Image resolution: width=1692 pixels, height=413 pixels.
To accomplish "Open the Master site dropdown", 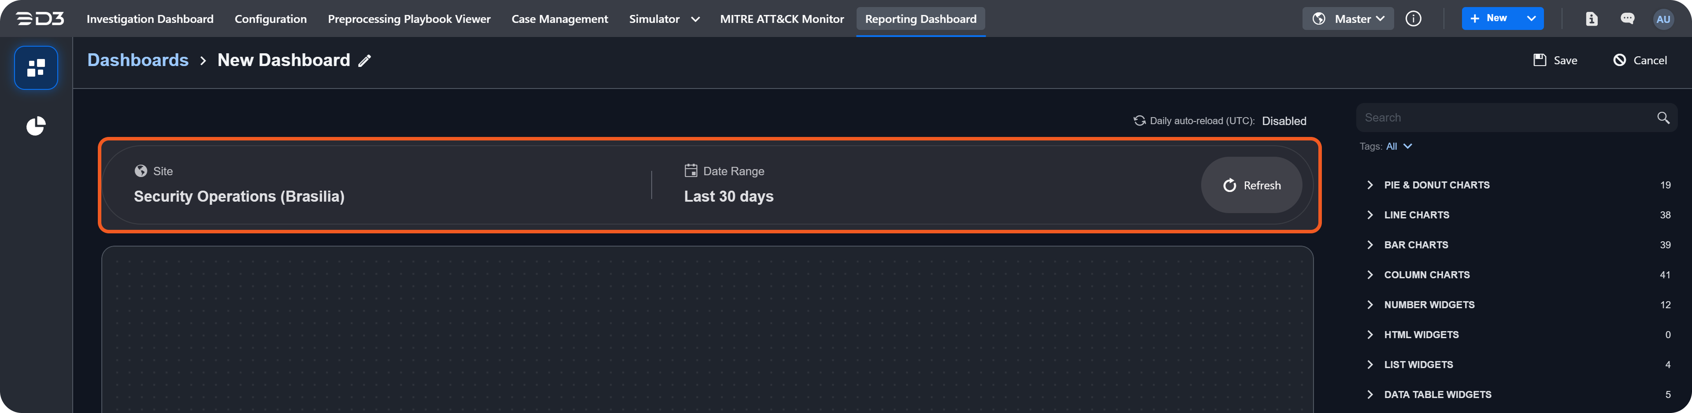I will click(x=1348, y=19).
